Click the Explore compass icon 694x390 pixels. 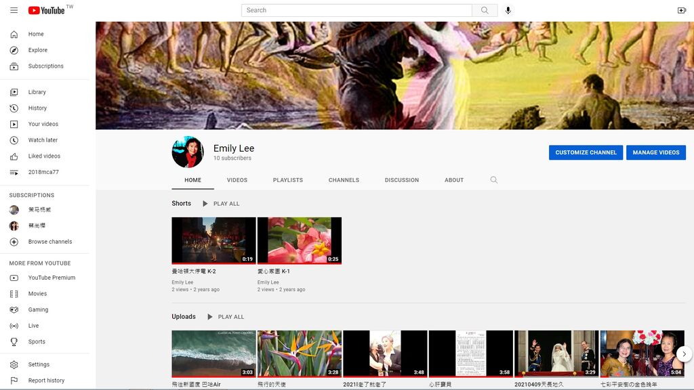pyautogui.click(x=14, y=50)
